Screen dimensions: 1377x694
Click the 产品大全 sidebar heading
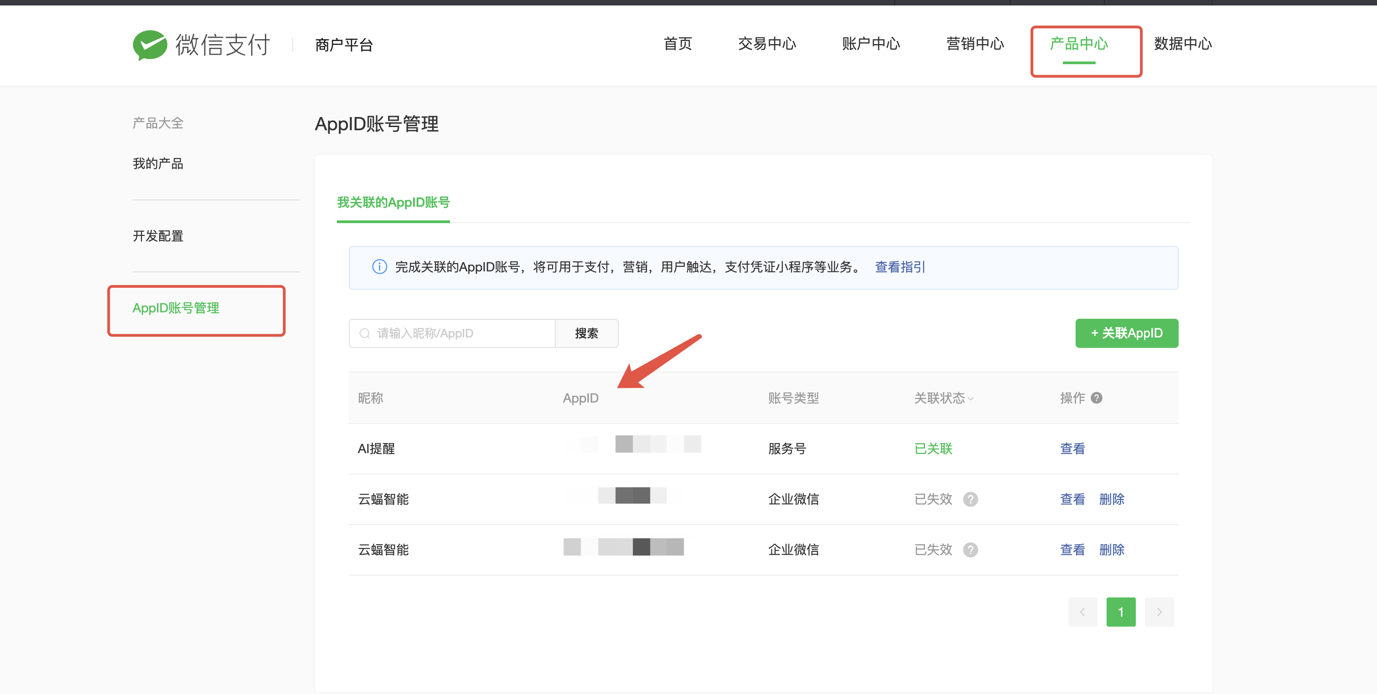(158, 123)
